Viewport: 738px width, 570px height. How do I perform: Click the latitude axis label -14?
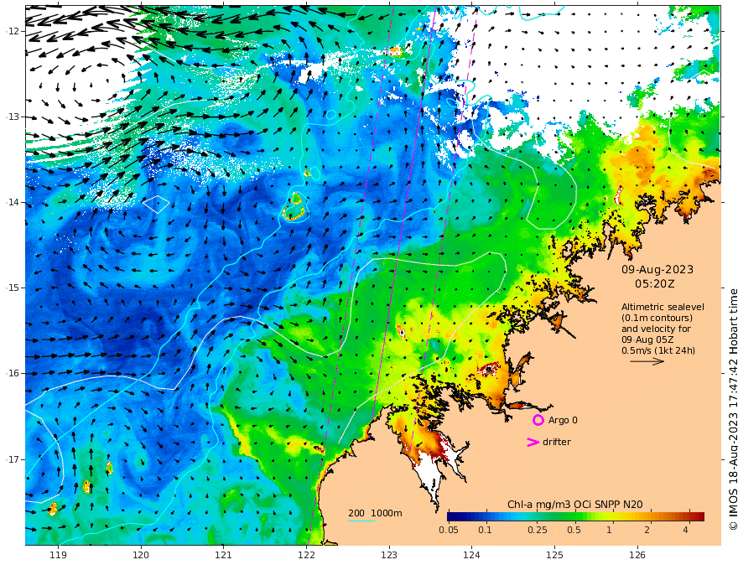click(x=13, y=202)
